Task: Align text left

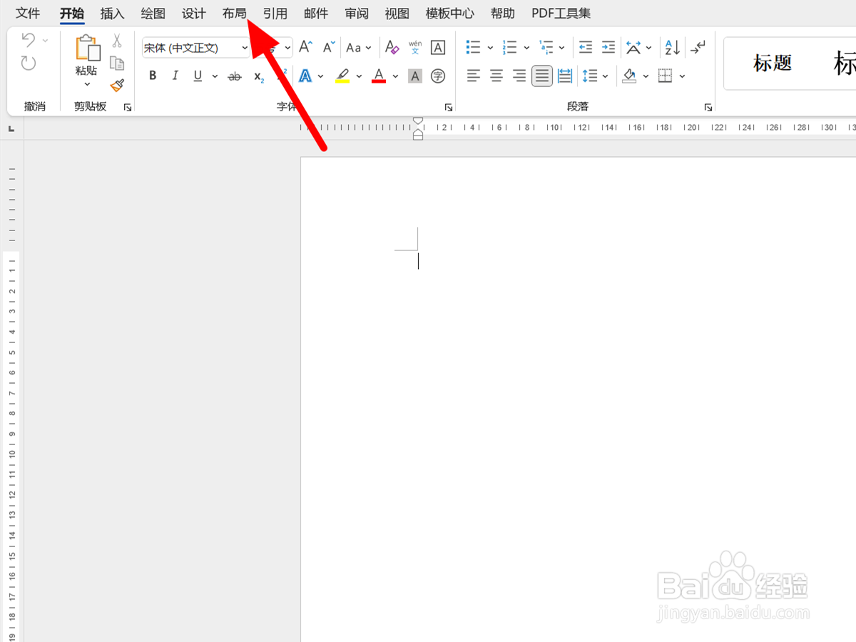Action: tap(474, 76)
